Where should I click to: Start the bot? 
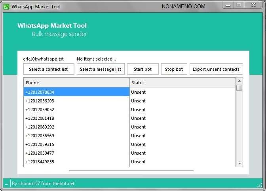(142, 69)
